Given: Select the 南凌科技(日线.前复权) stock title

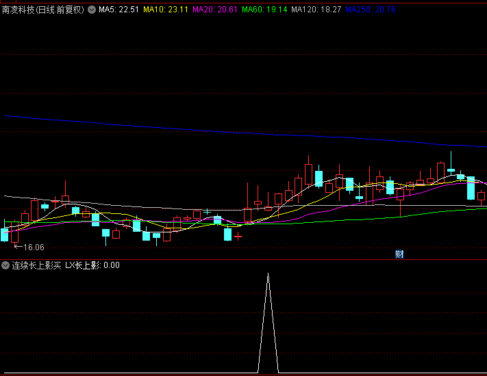Looking at the screenshot, I should [43, 10].
